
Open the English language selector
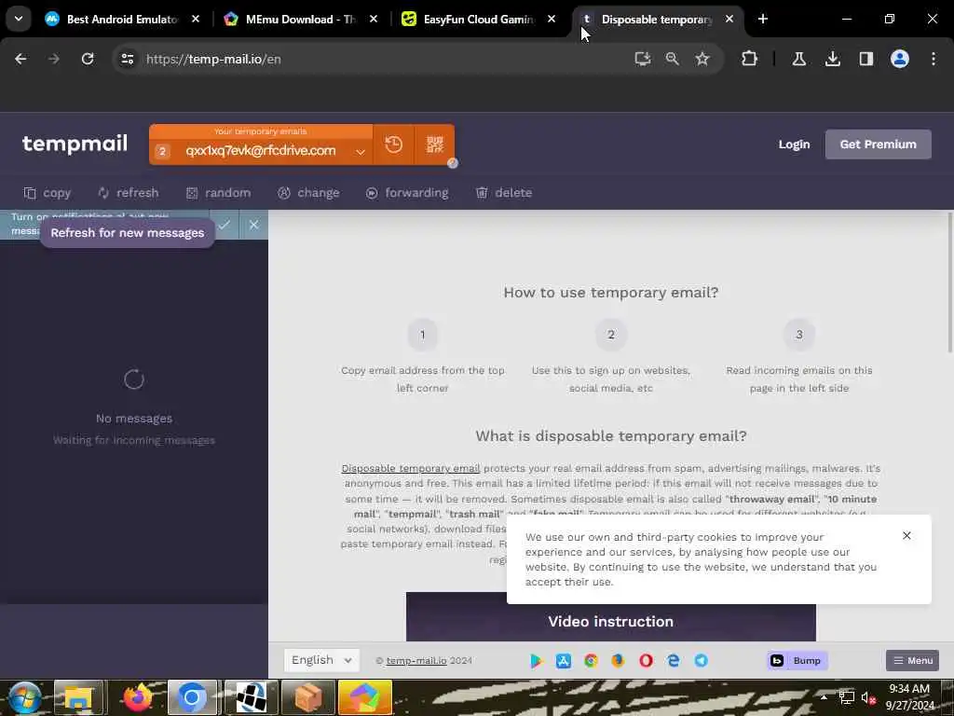(321, 660)
